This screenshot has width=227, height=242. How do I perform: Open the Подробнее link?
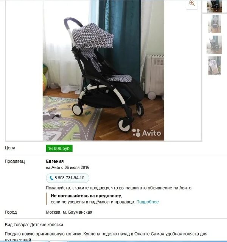148,202
